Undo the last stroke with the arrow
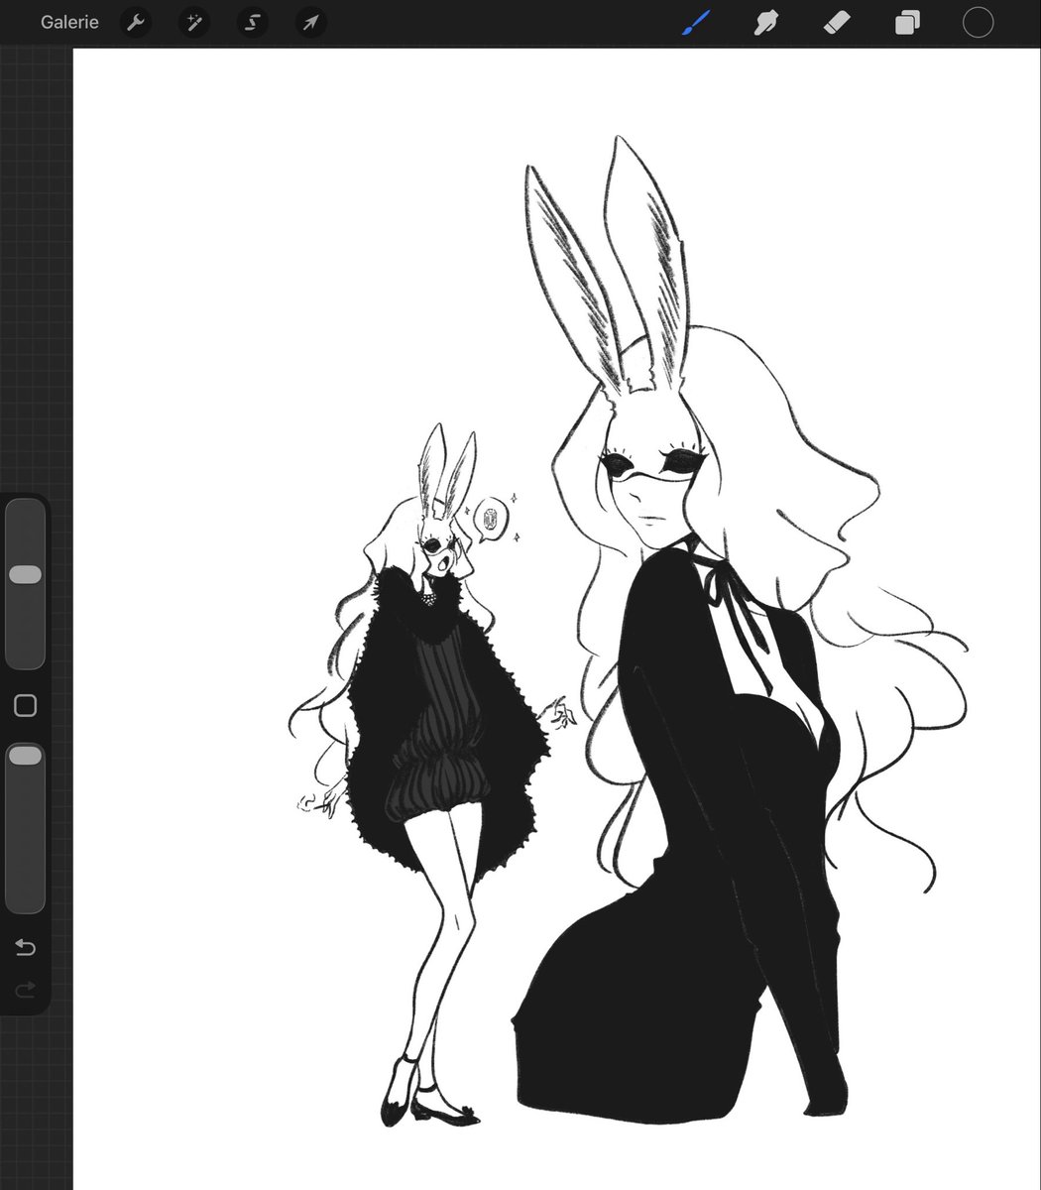This screenshot has height=1190, width=1041. pos(26,948)
